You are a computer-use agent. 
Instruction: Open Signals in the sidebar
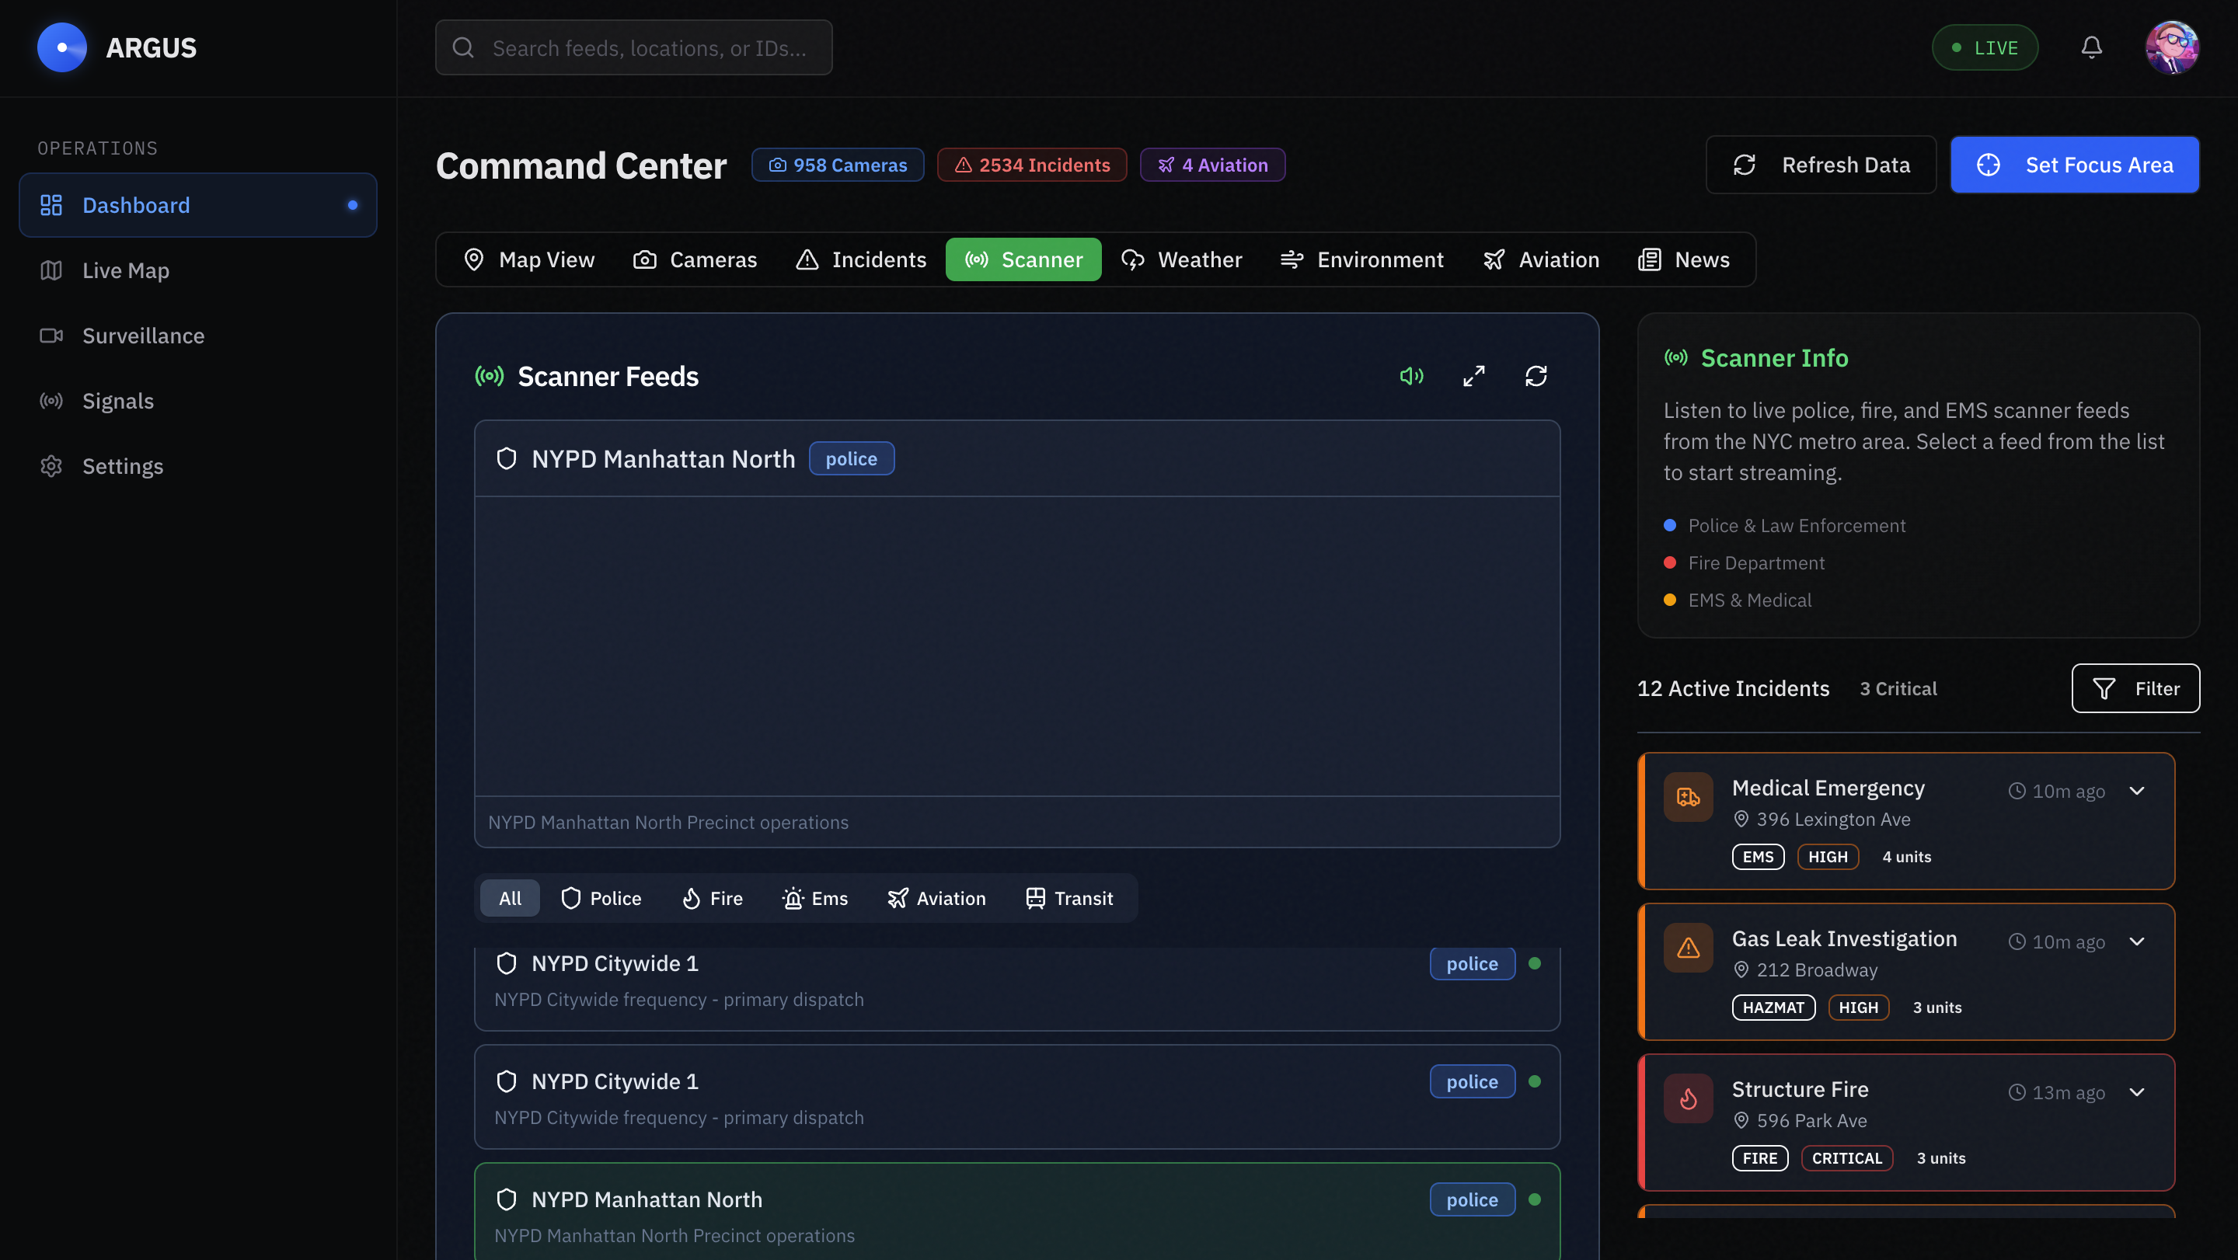(117, 400)
